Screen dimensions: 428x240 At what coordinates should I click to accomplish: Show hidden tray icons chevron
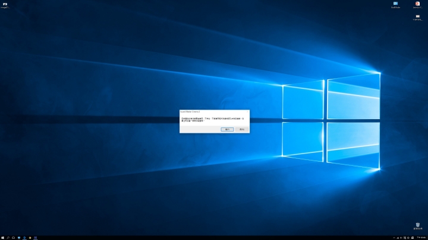point(394,238)
